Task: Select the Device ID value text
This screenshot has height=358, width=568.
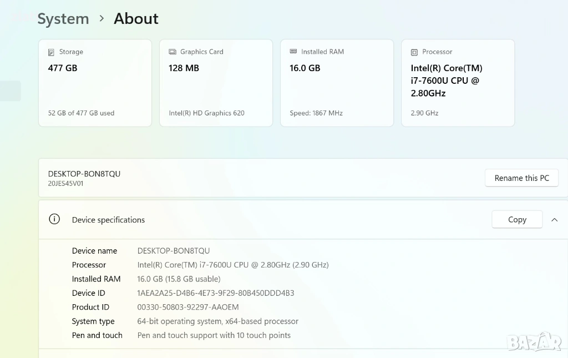Action: point(215,293)
